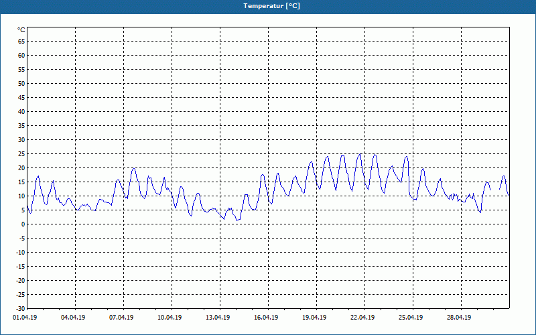This screenshot has width=536, height=335.
Task: Click the 45 value on the temperature axis
Action: tap(21, 97)
